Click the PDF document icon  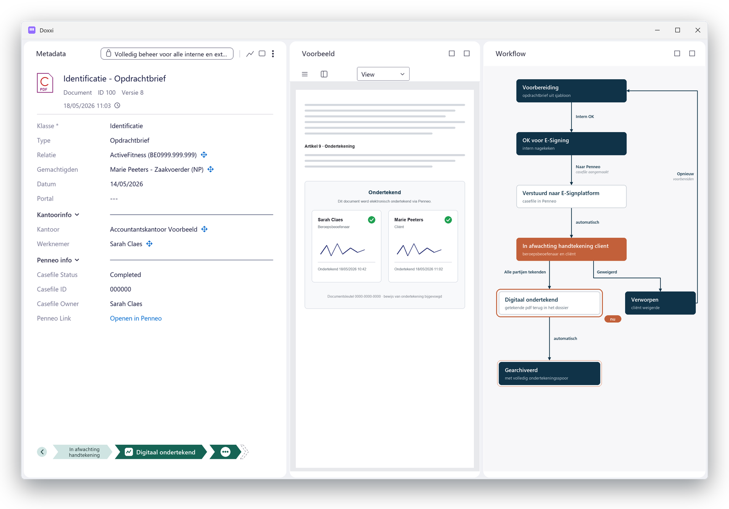tap(45, 83)
